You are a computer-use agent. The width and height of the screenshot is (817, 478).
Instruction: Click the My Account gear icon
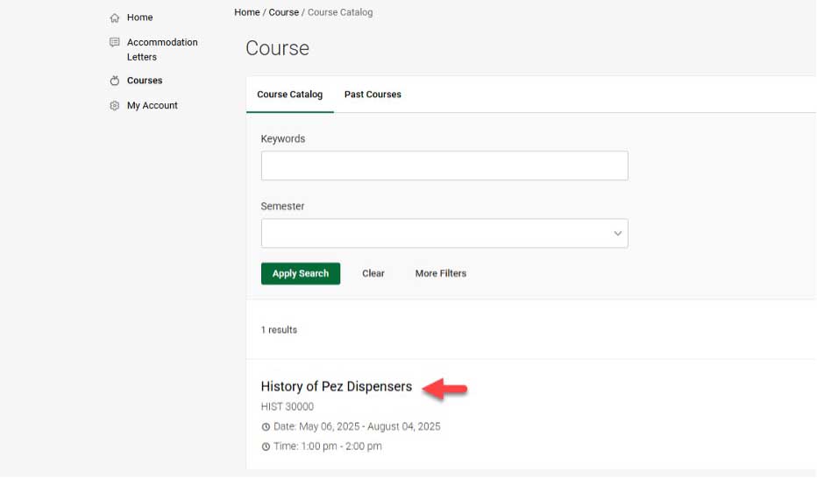[x=114, y=106]
